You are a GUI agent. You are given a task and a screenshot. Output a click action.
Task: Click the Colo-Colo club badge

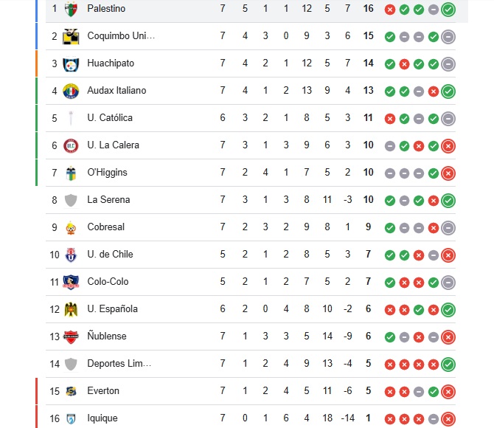[71, 282]
